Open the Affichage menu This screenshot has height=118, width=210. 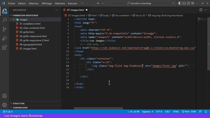coord(47,3)
